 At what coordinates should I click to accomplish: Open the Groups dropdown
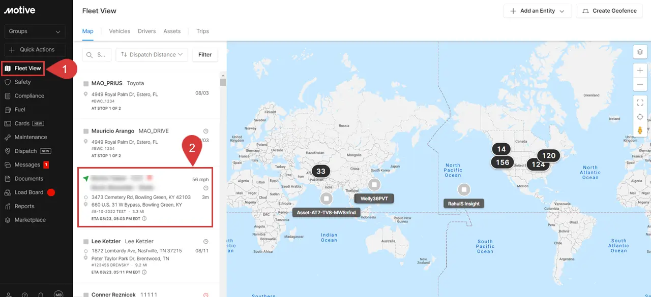[x=35, y=31]
